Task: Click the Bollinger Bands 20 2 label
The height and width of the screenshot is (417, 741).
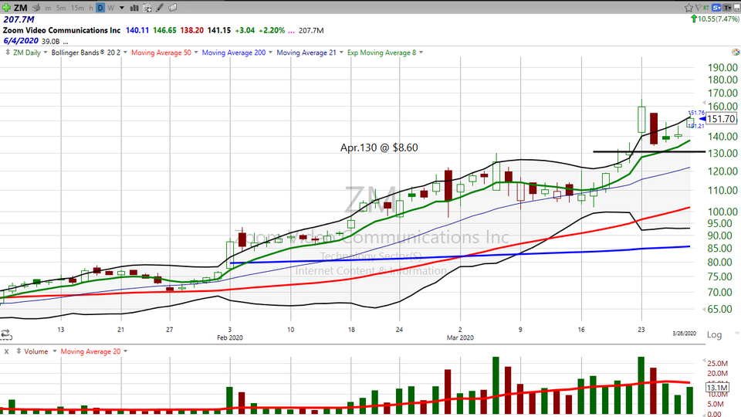Action: 86,53
